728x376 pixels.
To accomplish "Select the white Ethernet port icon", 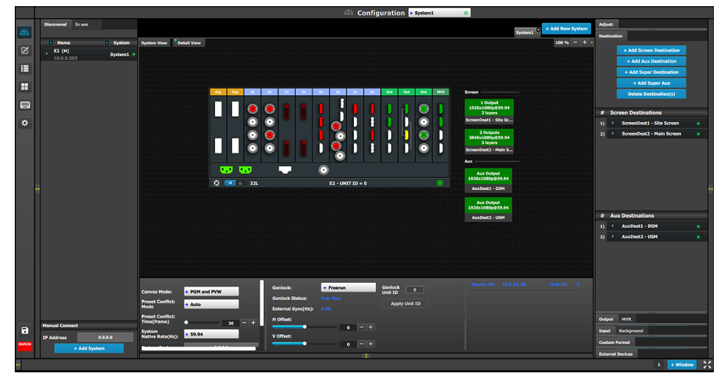I will 285,170.
